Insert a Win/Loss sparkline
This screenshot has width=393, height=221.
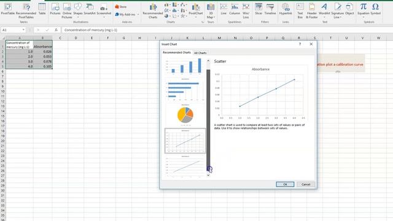246,11
